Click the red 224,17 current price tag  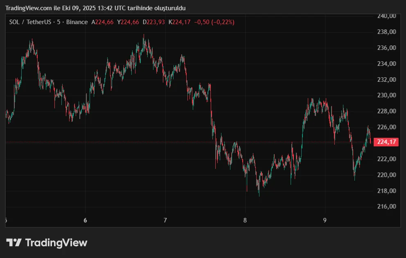(386, 142)
